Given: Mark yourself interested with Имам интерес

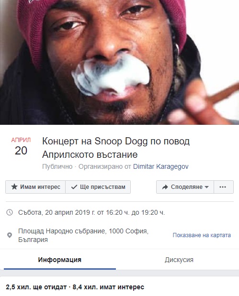Looking at the screenshot, I should pos(35,187).
